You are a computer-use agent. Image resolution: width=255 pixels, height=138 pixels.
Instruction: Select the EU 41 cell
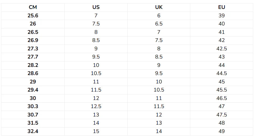coord(221,32)
